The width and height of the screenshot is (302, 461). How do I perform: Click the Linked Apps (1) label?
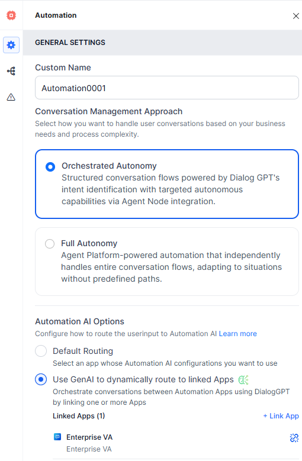[x=79, y=416]
